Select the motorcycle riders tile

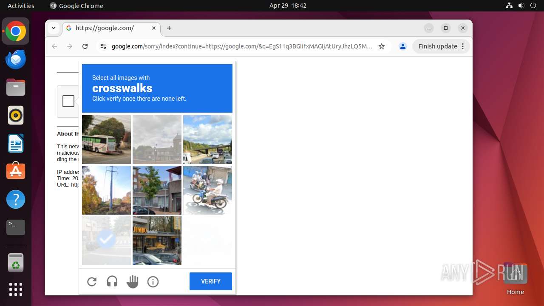(207, 190)
